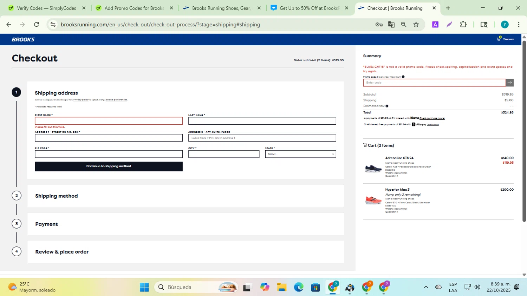Click Hyperion Max 3 shoe thumbnail
527x296 pixels.
coord(373,200)
